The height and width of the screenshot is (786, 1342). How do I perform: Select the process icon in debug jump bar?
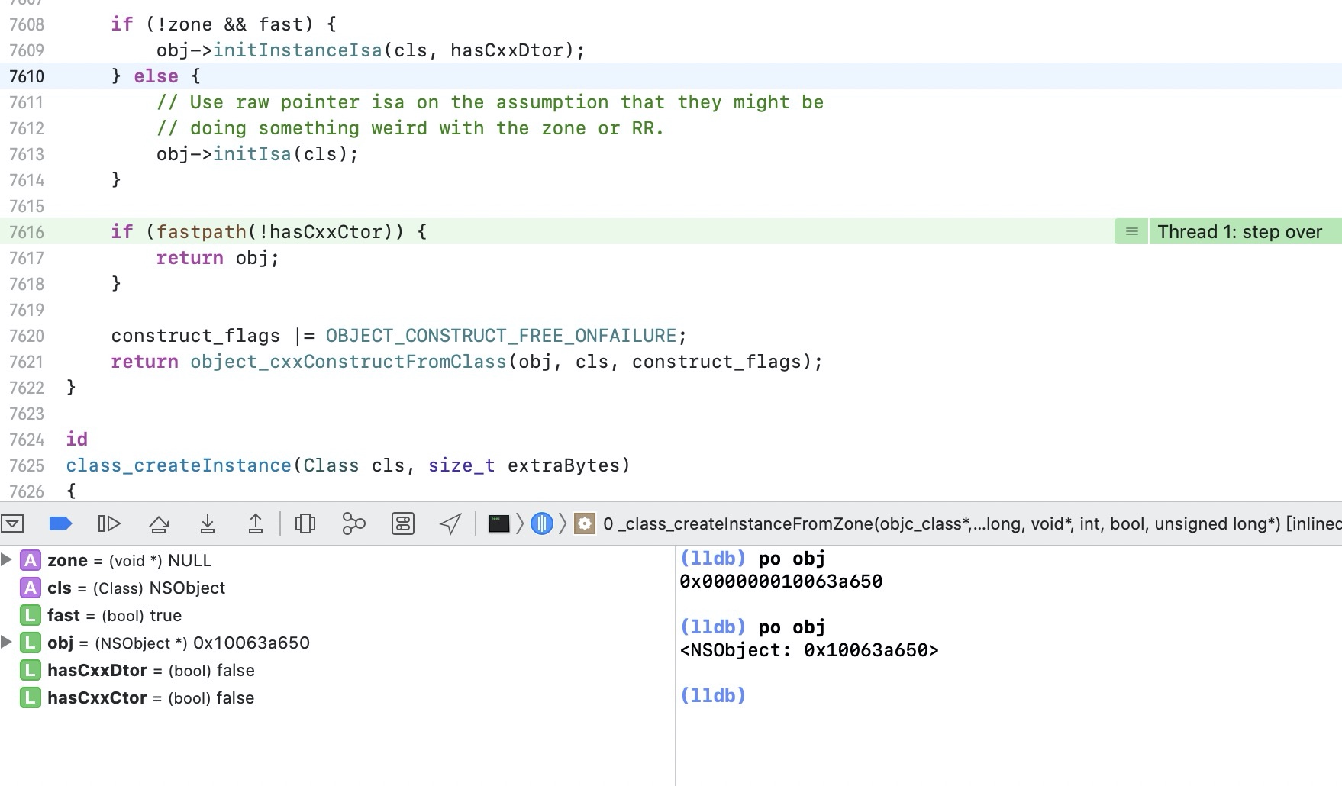(x=498, y=523)
